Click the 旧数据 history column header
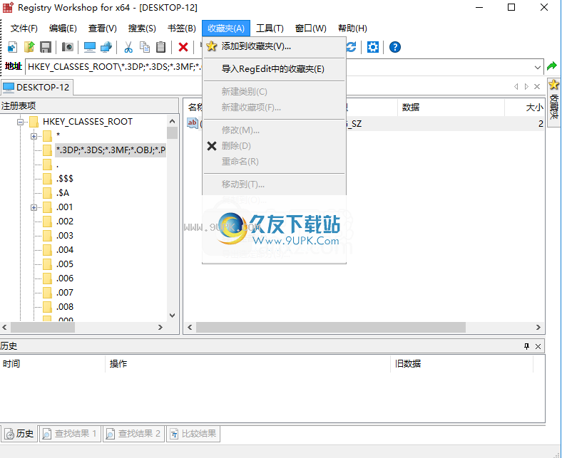The width and height of the screenshot is (562, 458). coord(461,364)
